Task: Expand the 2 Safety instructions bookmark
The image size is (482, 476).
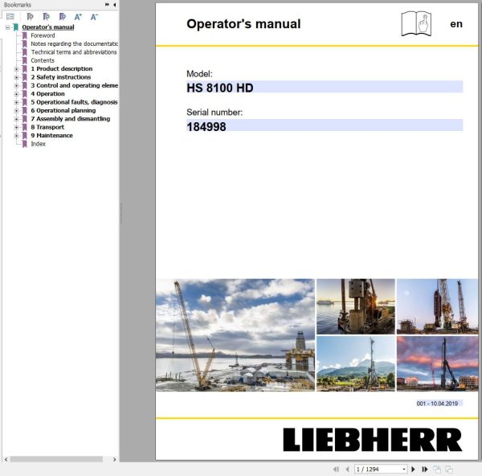Action: click(x=17, y=77)
